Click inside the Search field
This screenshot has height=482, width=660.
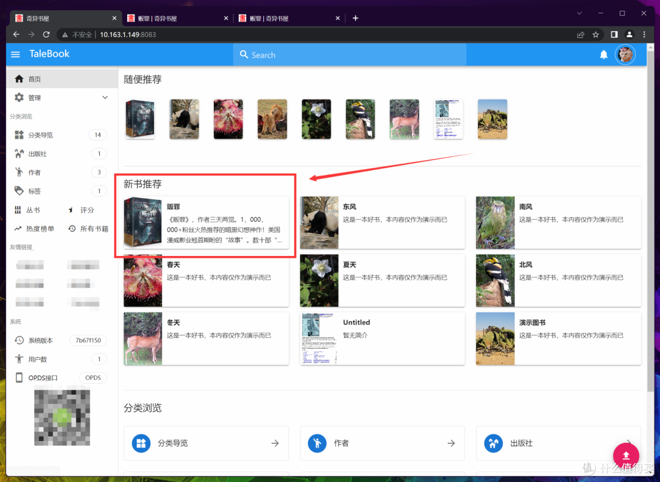(348, 54)
